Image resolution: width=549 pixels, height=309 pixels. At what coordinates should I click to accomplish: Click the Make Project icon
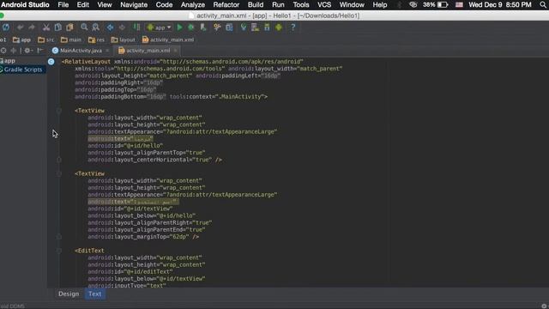coord(136,27)
